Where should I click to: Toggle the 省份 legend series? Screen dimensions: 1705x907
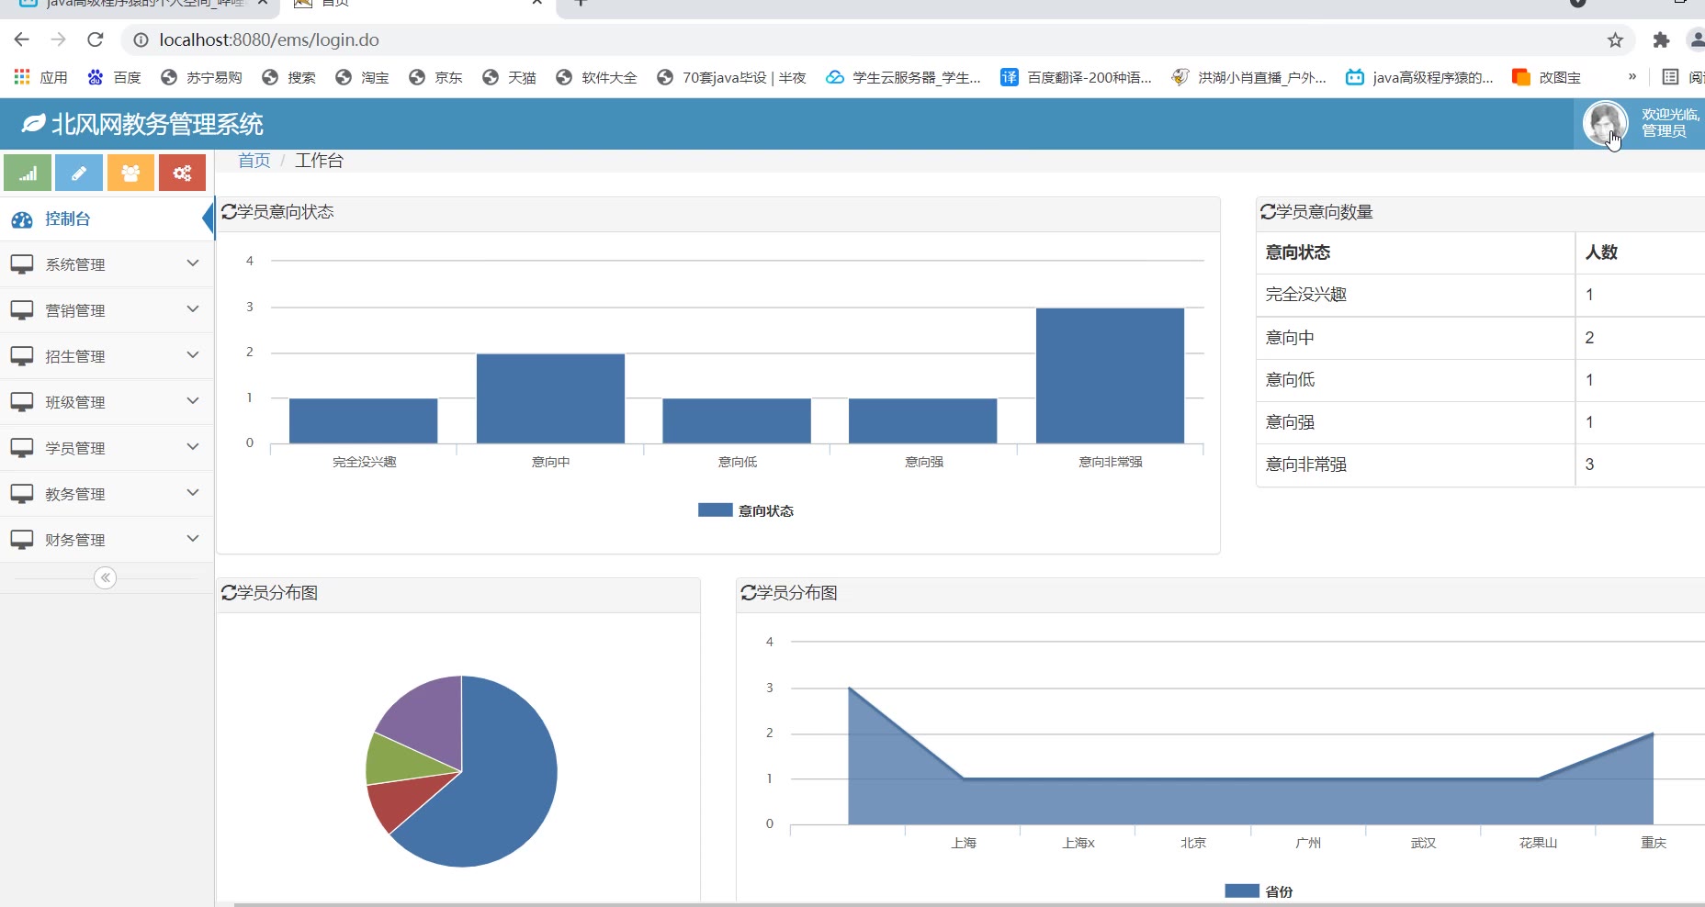(x=1259, y=891)
